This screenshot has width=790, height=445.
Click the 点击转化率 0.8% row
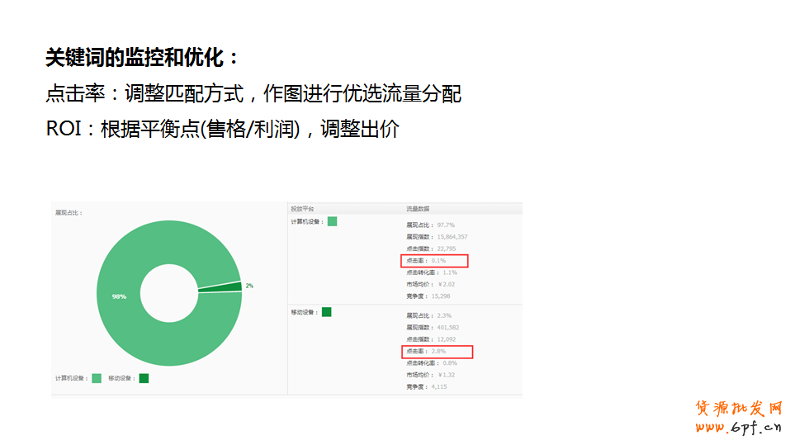[431, 363]
